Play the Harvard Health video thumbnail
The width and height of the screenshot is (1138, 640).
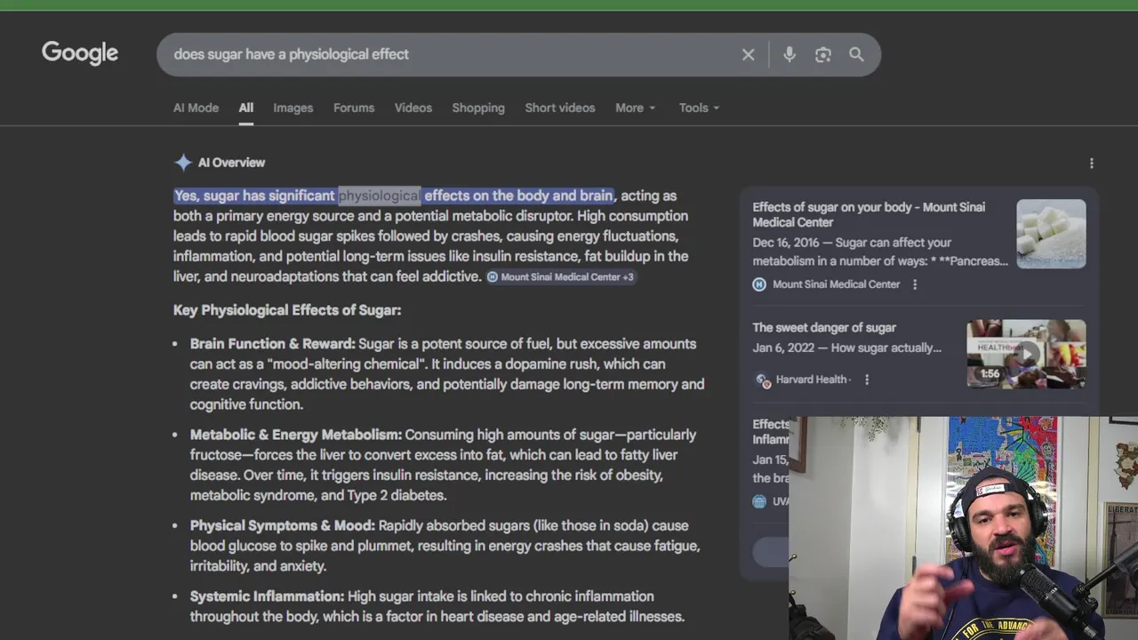[1026, 354]
